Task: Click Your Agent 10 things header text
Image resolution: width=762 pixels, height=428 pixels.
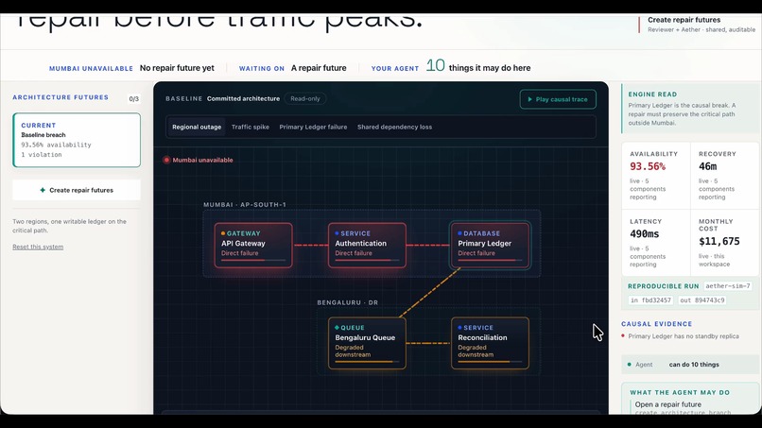Action: 451,67
